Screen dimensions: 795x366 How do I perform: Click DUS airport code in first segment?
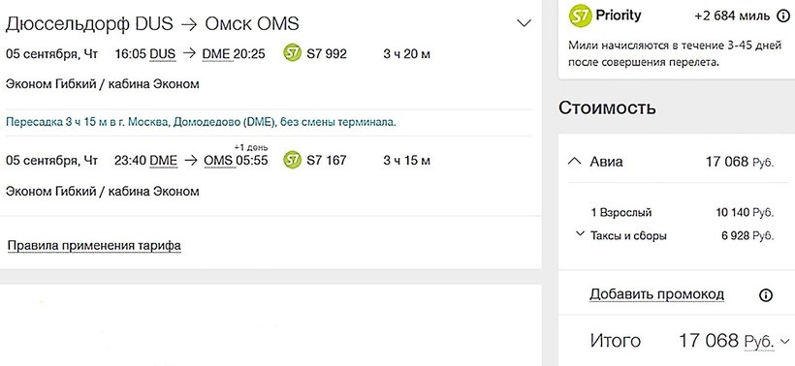(163, 53)
